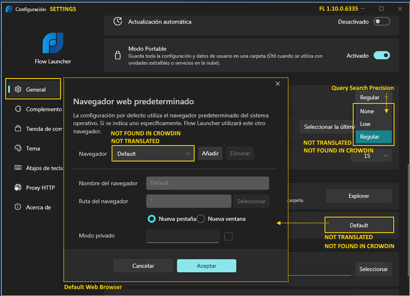Viewport: 410px width, 296px height.
Task: Click the Aceptar button
Action: (x=206, y=265)
